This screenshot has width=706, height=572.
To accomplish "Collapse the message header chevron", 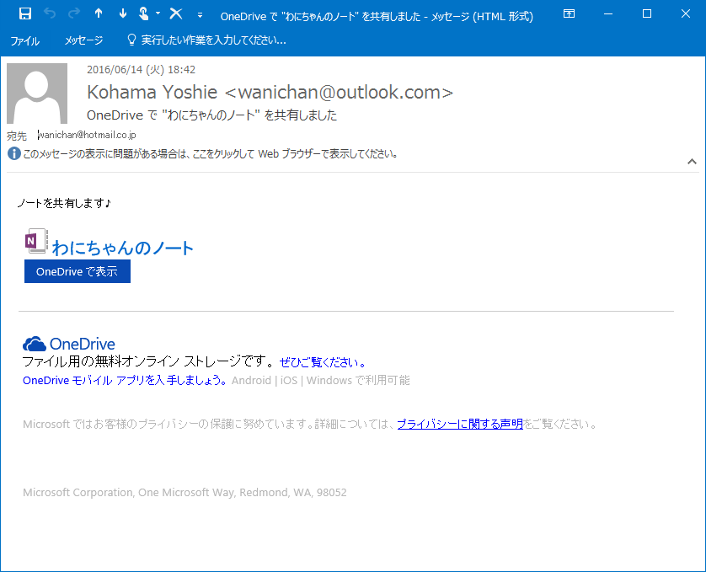I will click(x=692, y=161).
